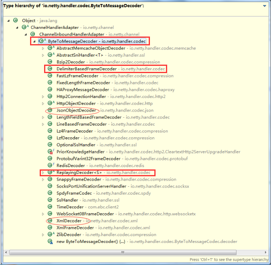Select the SocksPortUnificationServerHandler entry
This screenshot has height=265, width=271.
click(123, 186)
